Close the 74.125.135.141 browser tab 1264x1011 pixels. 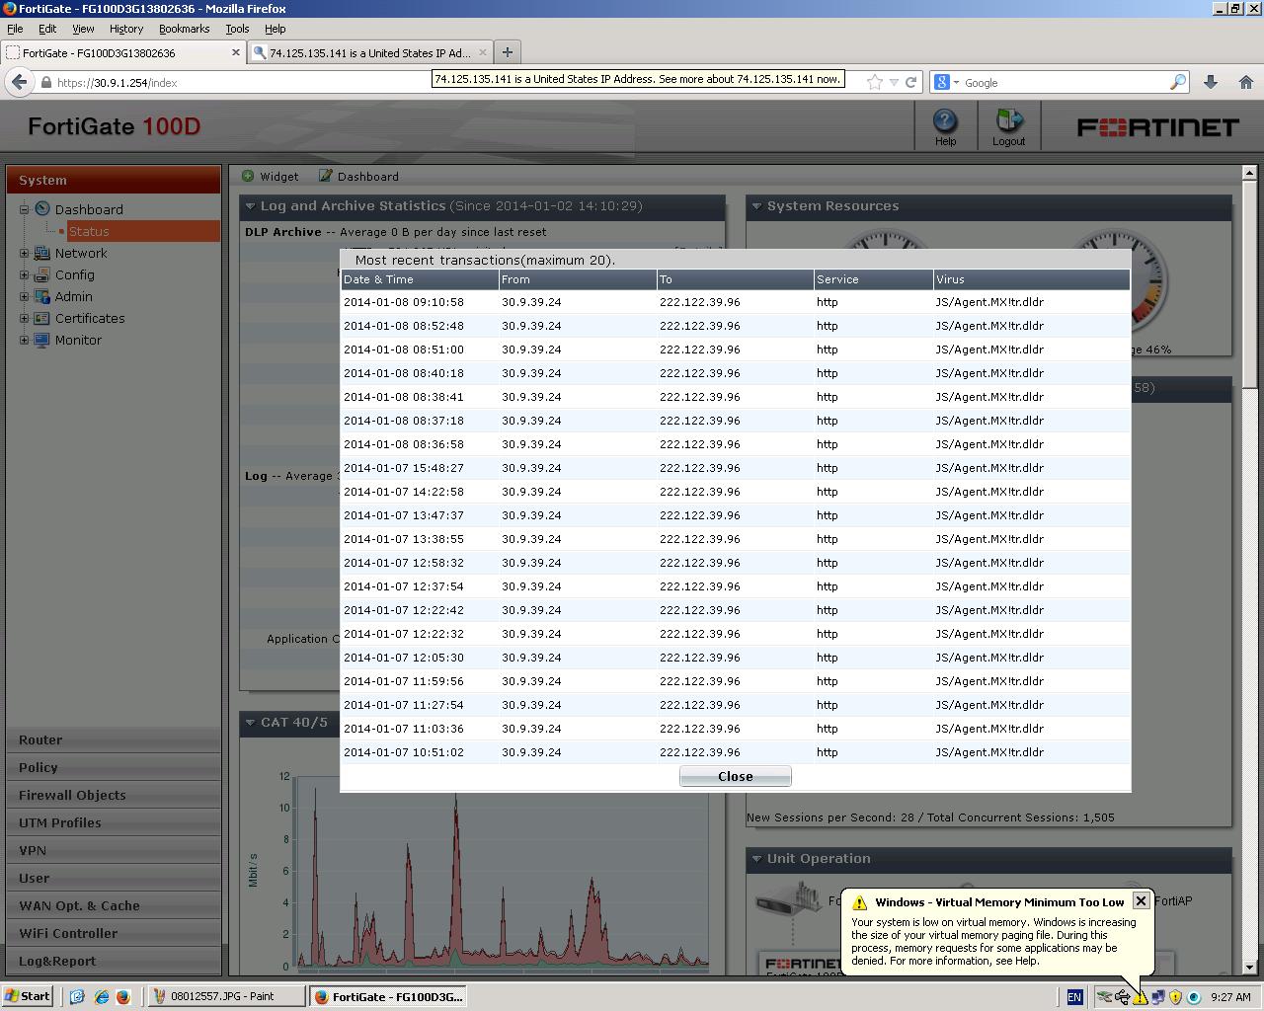click(482, 52)
